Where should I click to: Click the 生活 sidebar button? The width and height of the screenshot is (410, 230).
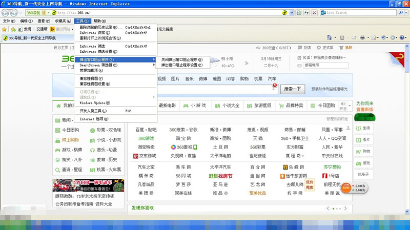(x=363, y=128)
